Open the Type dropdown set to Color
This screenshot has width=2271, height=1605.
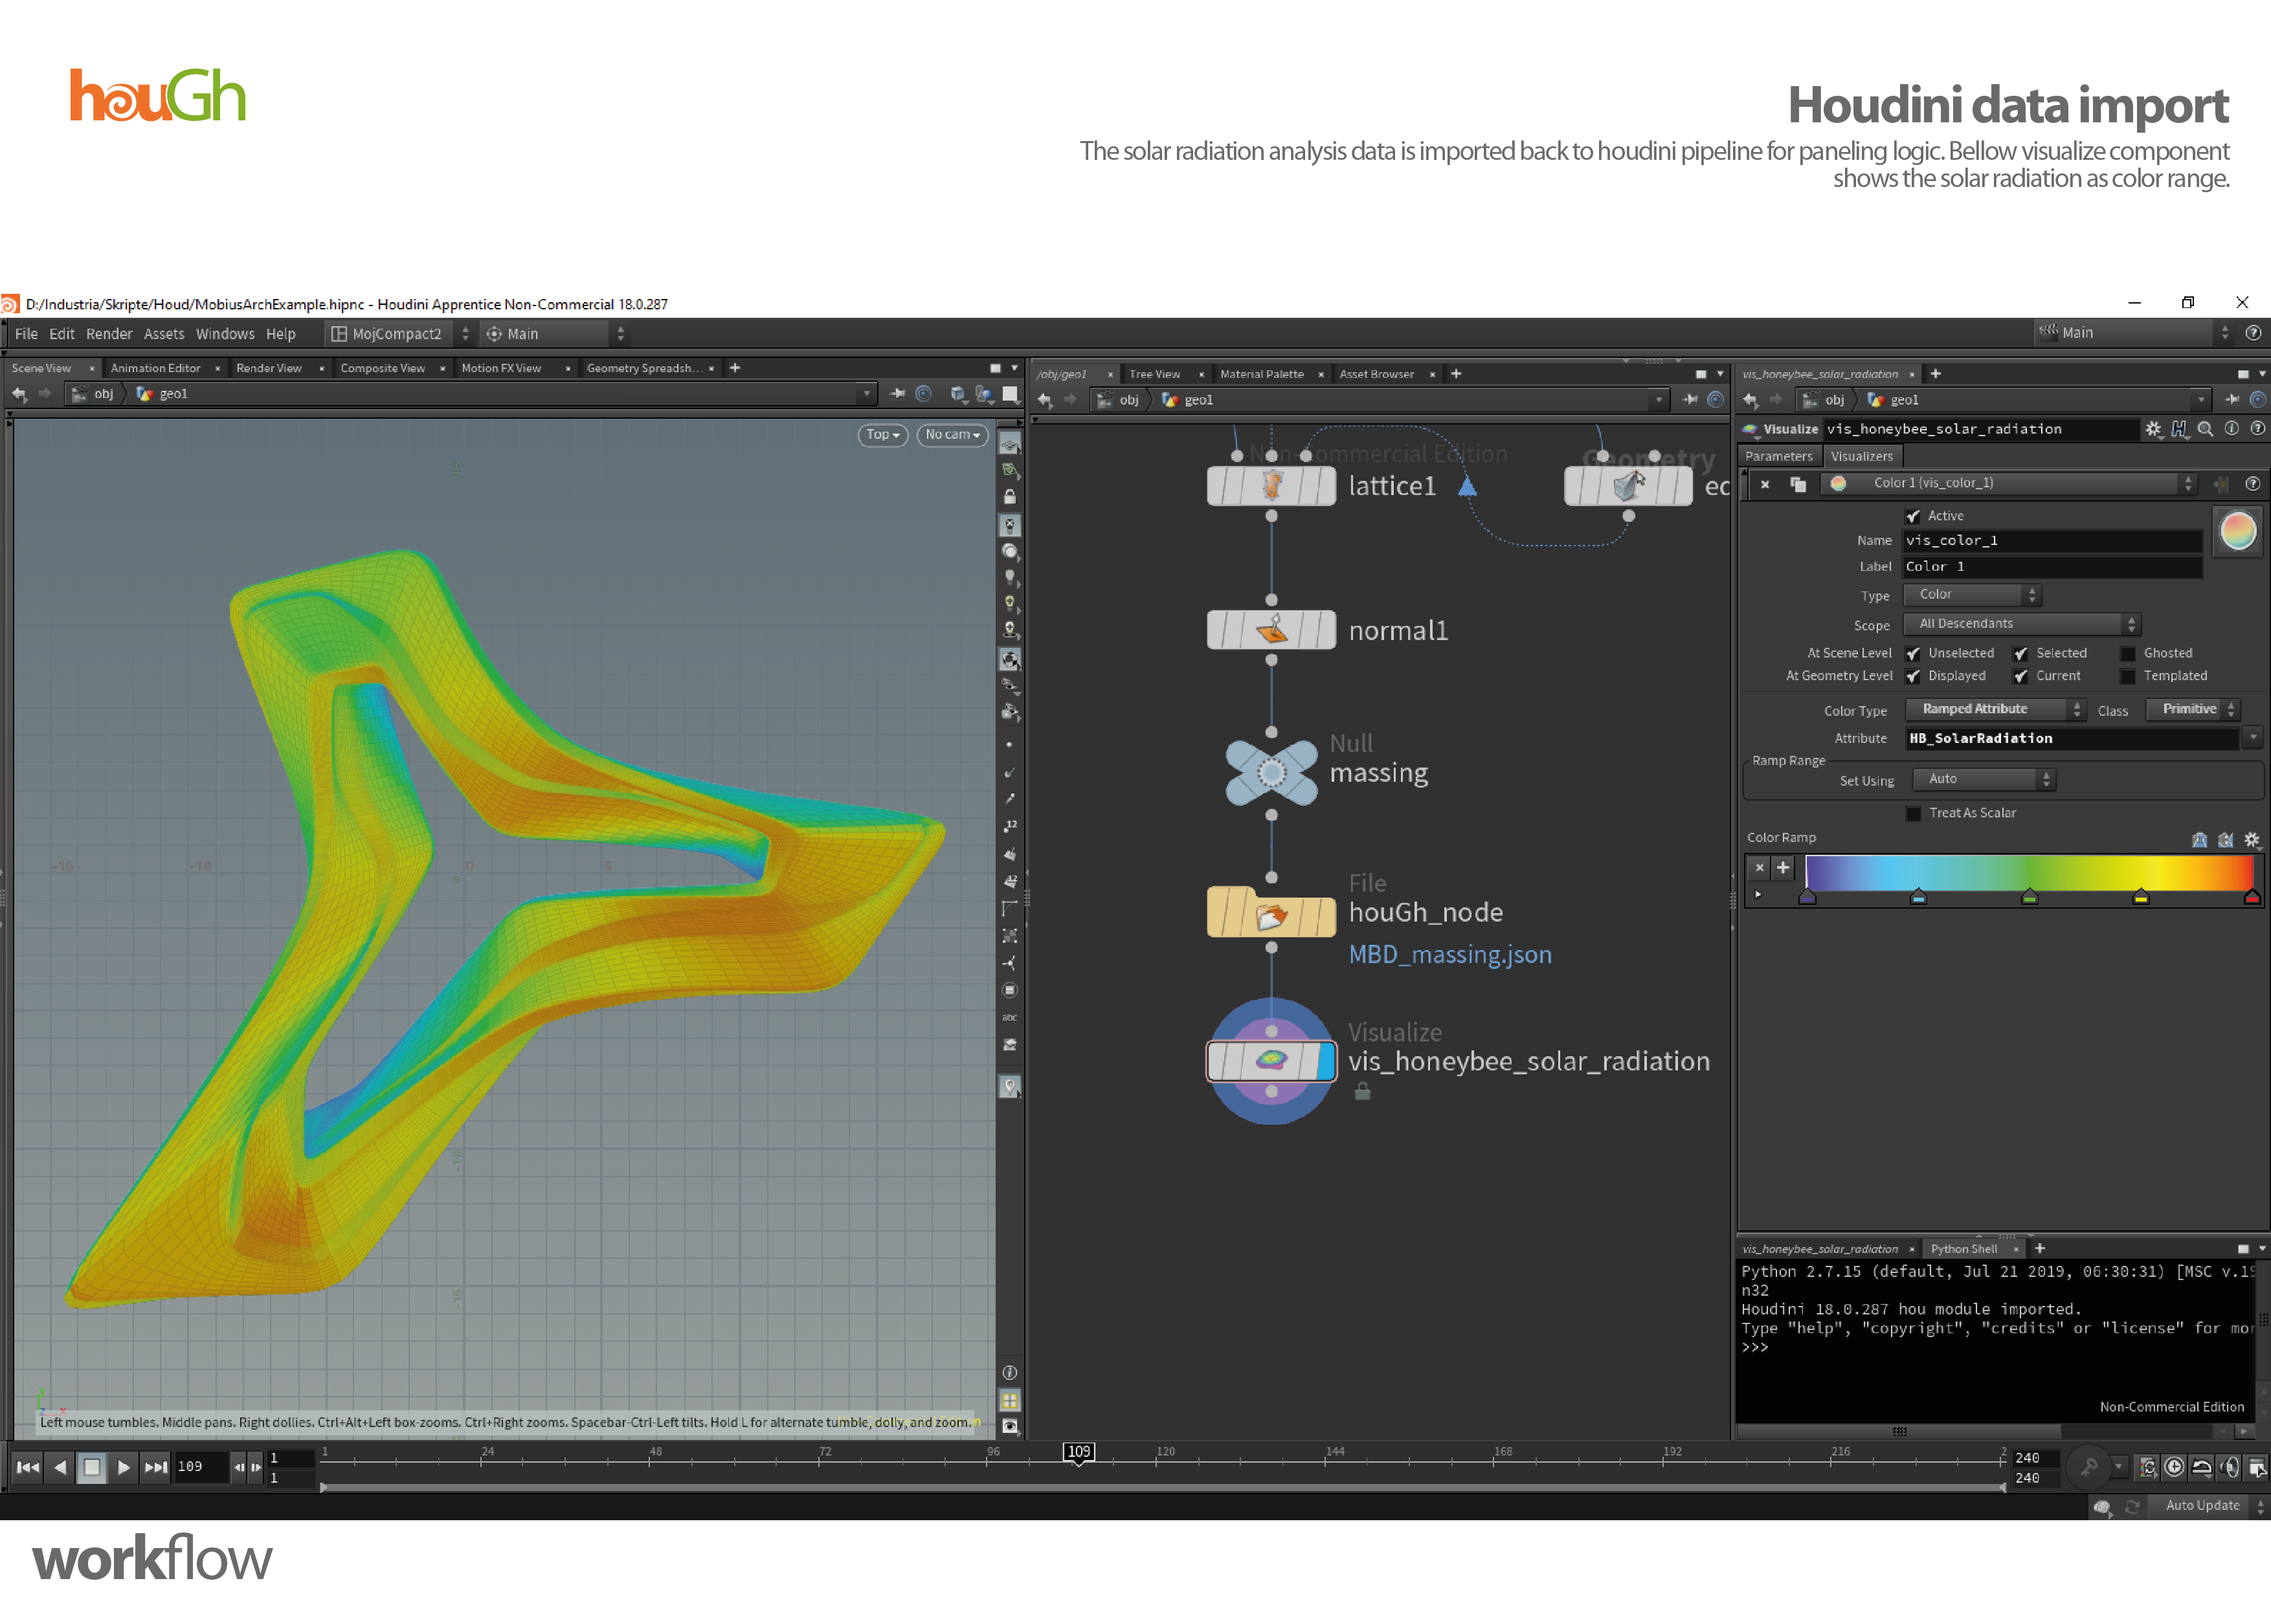coord(1973,595)
